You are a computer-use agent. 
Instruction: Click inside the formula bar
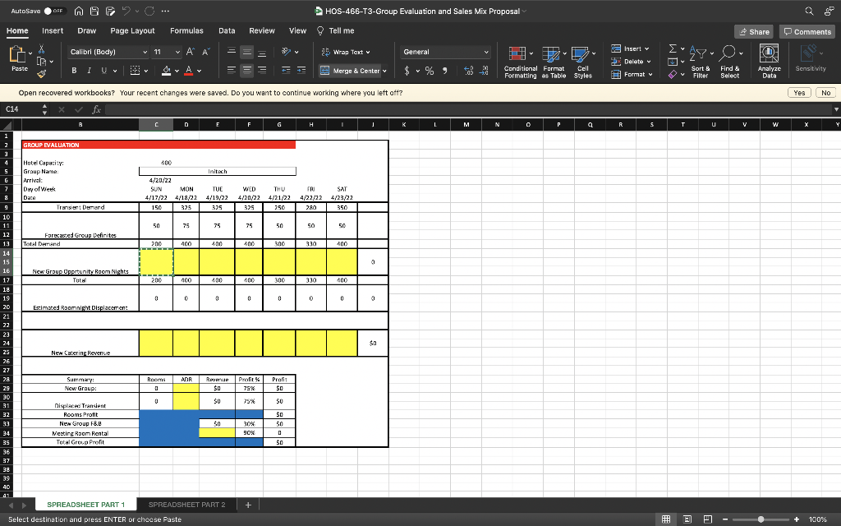[x=246, y=108]
